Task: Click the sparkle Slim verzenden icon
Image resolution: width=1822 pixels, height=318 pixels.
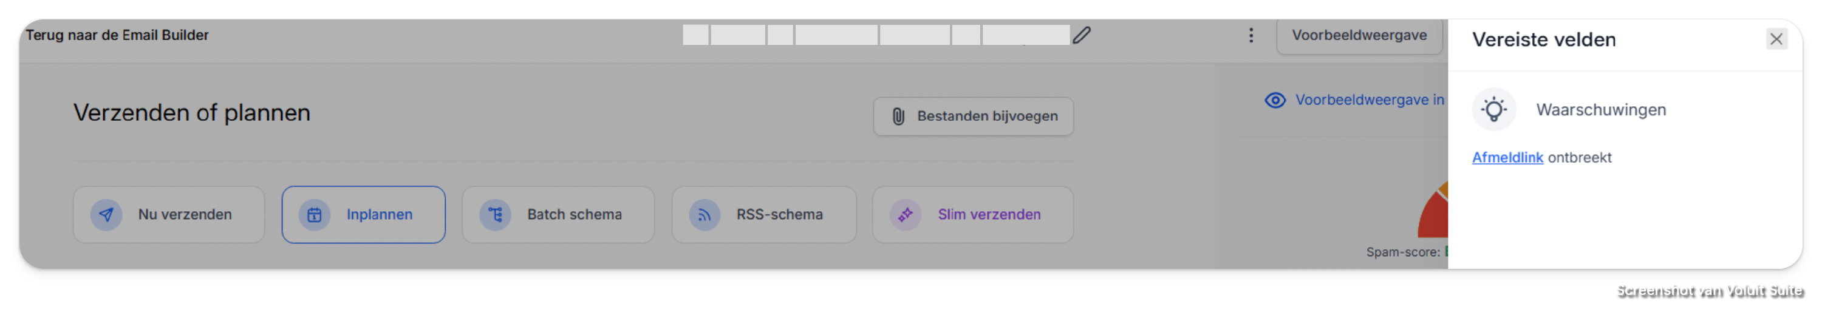Action: point(906,214)
